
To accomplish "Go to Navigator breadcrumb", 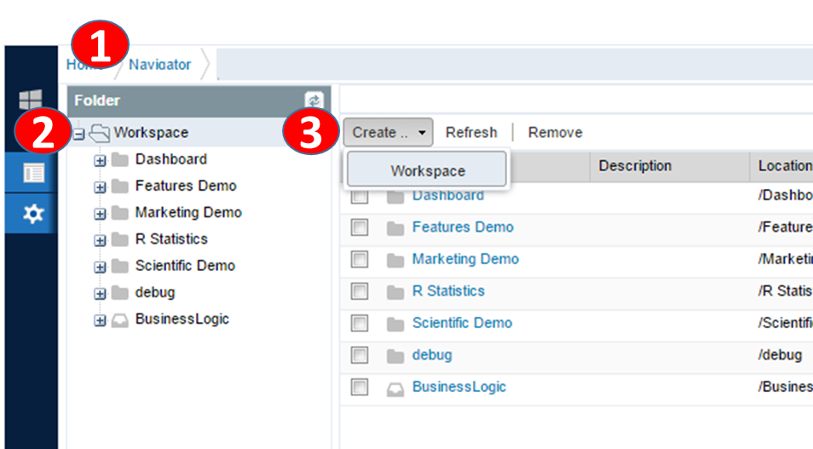I will [x=160, y=65].
